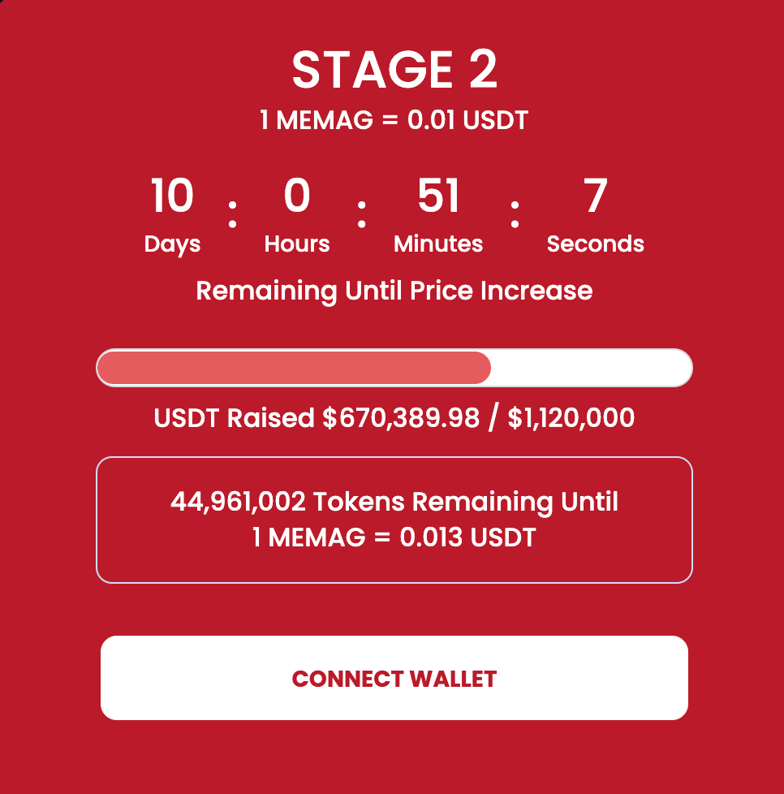Click the Seconds label
784x794 pixels.
pyautogui.click(x=595, y=244)
